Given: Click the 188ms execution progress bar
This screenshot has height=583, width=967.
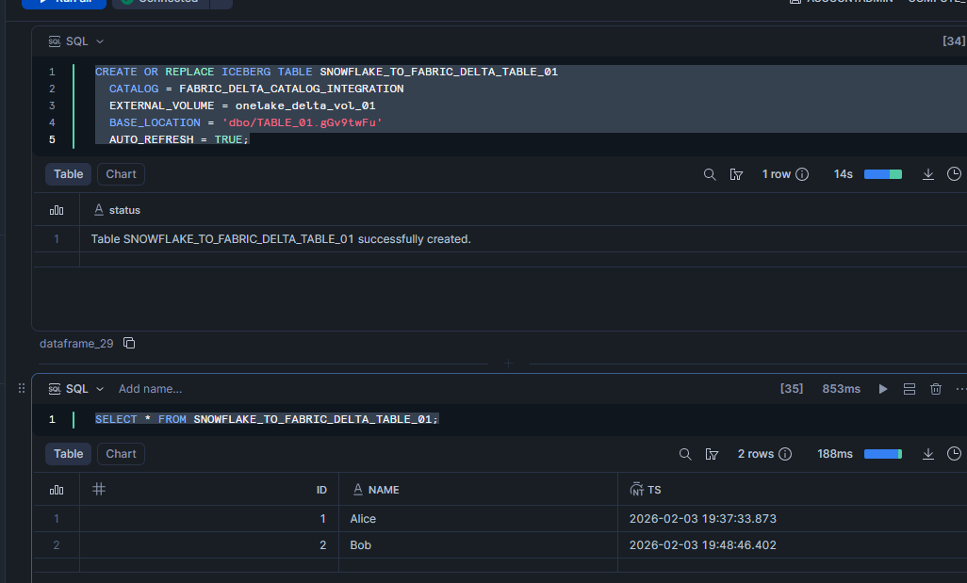Looking at the screenshot, I should (883, 454).
